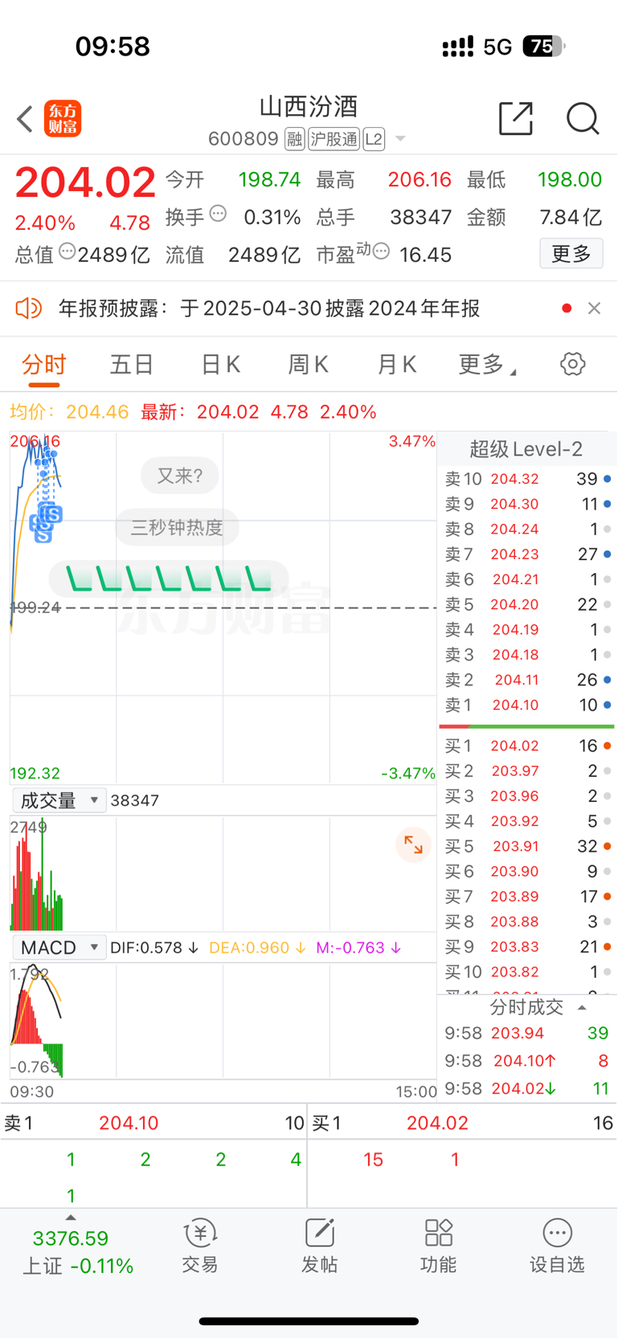Screen dimensions: 618x1338
Task: Tap the expand chart fullscreen icon
Action: (413, 845)
